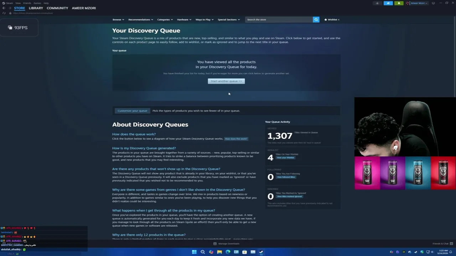Click the pink energy can thumbnail
This screenshot has width=456, height=256.
tap(367, 173)
